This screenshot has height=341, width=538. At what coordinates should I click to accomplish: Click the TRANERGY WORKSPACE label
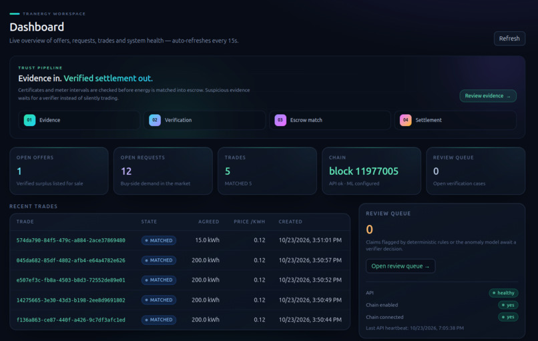pyautogui.click(x=54, y=14)
